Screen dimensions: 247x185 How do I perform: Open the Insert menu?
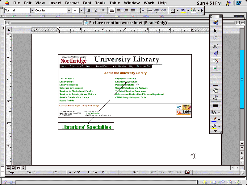pos(56,3)
